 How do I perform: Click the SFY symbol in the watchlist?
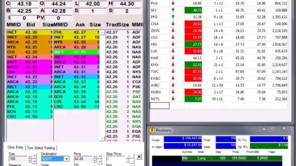tap(154, 10)
